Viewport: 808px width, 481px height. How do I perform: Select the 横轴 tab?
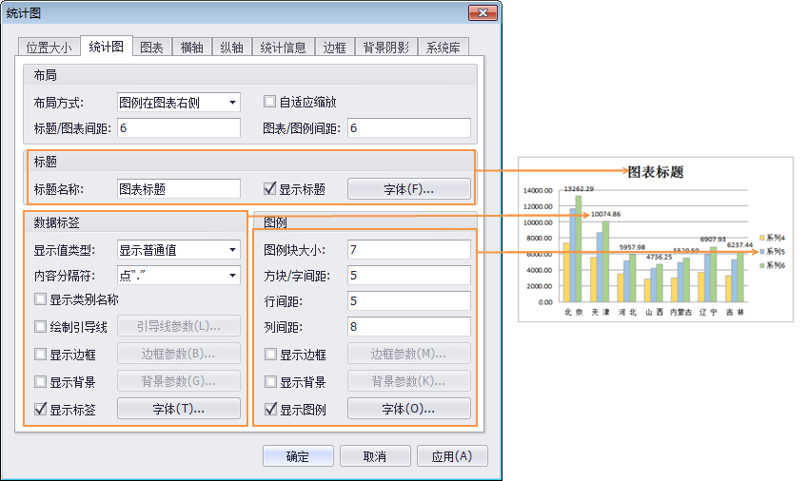tap(191, 48)
